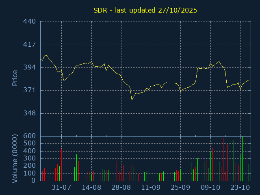This screenshot has width=260, height=195.
Task: Select the 440 price axis tick label
Action: (x=30, y=21)
